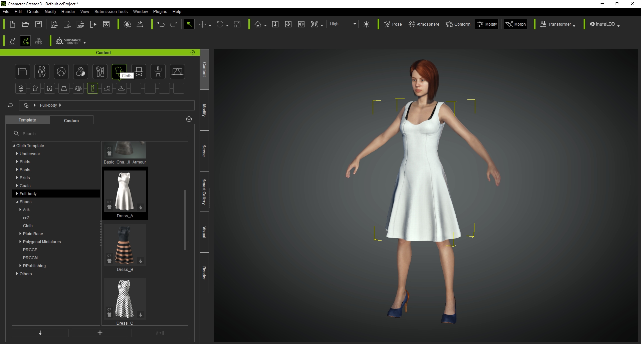Open the Pose figure content category
Viewport: 641px width, 344px height.
[158, 71]
